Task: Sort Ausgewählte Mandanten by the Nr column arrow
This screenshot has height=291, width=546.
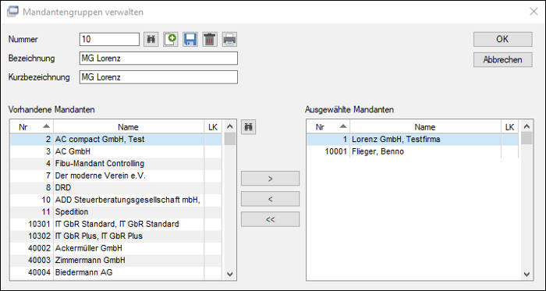Action: tap(343, 126)
